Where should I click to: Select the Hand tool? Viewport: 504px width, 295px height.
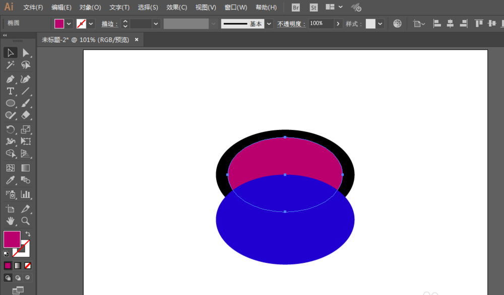point(10,221)
